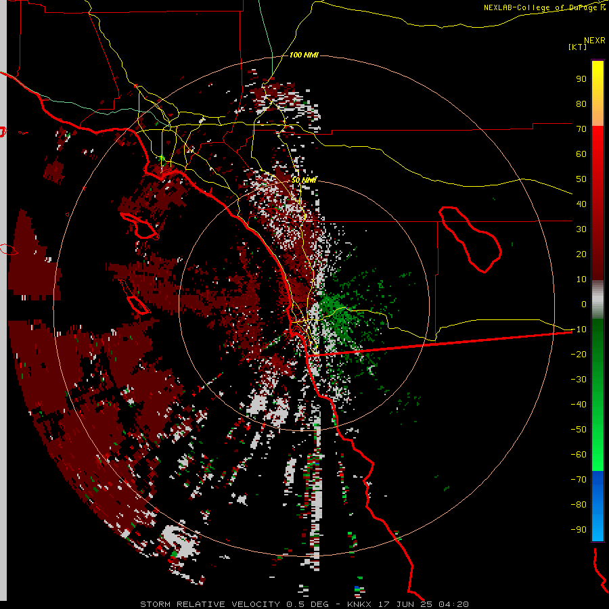
Task: Click the STORM RELATIVE VELOCITY caption text
Action: 210,604
